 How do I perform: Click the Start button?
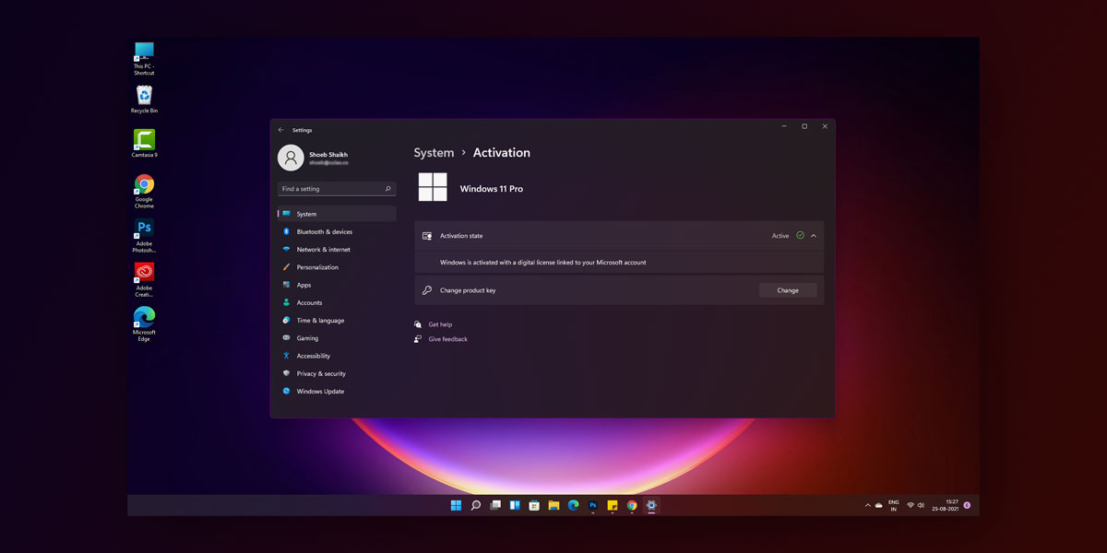tap(456, 505)
